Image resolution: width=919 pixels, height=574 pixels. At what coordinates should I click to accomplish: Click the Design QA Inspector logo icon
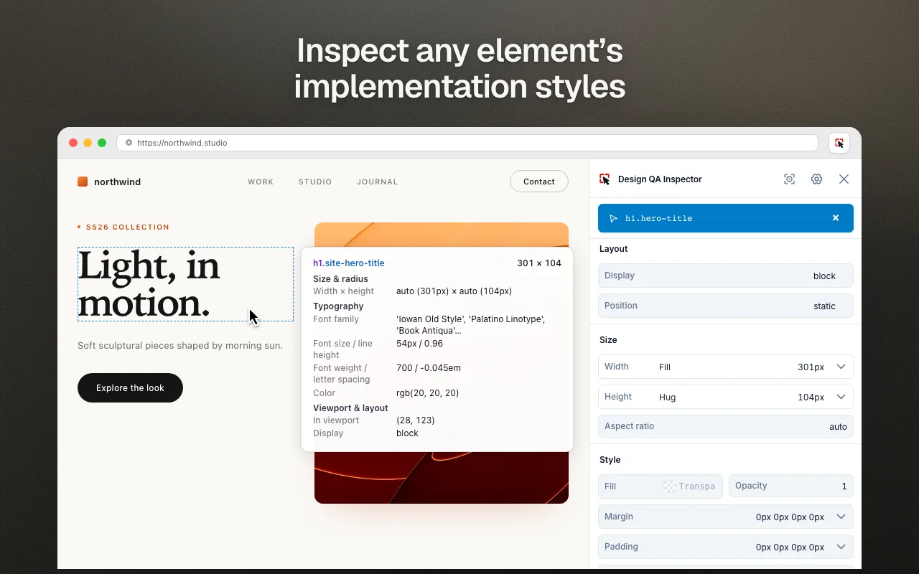pos(605,179)
